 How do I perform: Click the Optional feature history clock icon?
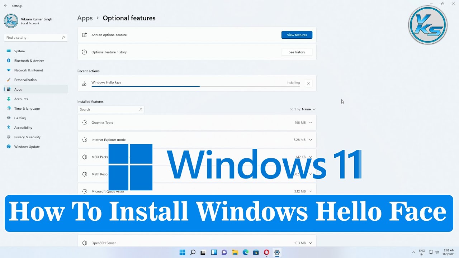pyautogui.click(x=84, y=52)
